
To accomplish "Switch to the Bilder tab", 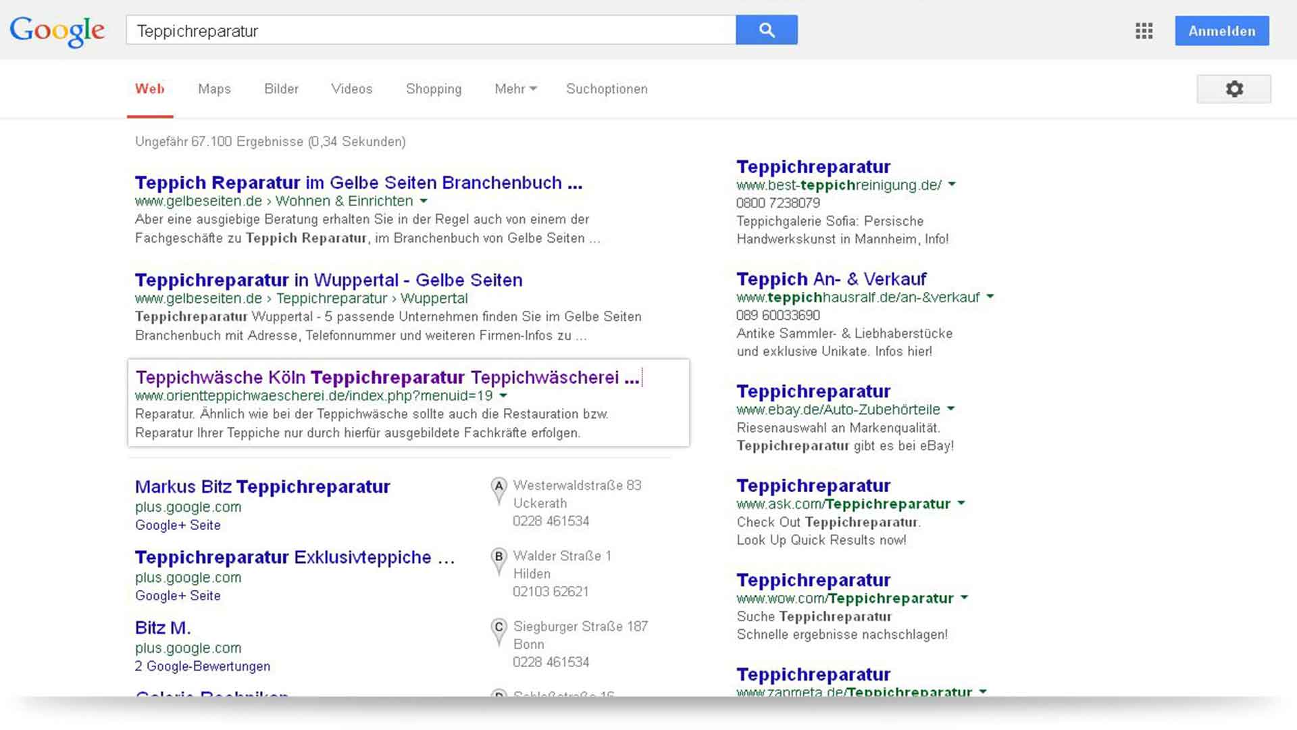I will point(281,89).
